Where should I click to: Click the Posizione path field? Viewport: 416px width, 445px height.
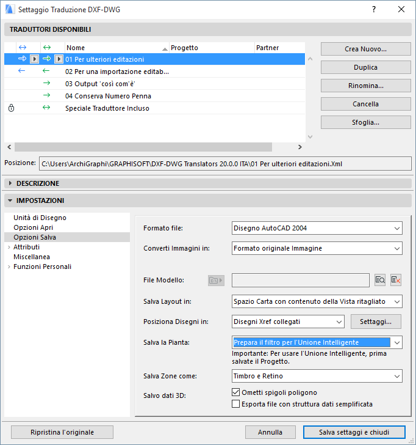(x=225, y=164)
